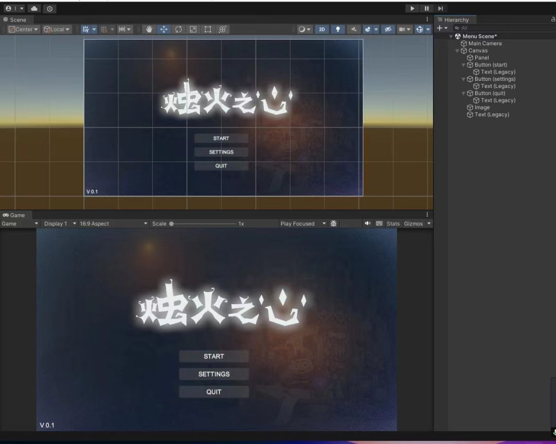Open the 16:9 Aspect dropdown
Screen dimensions: 556x444
(x=113, y=224)
